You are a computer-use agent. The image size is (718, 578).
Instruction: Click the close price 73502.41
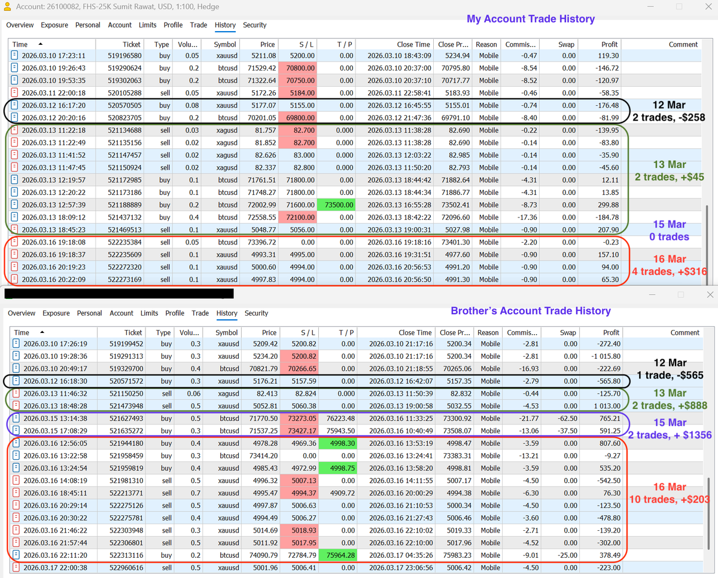coord(455,204)
